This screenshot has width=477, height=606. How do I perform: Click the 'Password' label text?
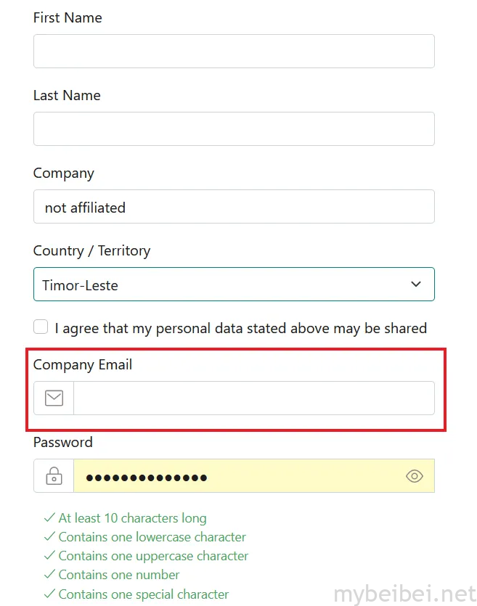[63, 442]
